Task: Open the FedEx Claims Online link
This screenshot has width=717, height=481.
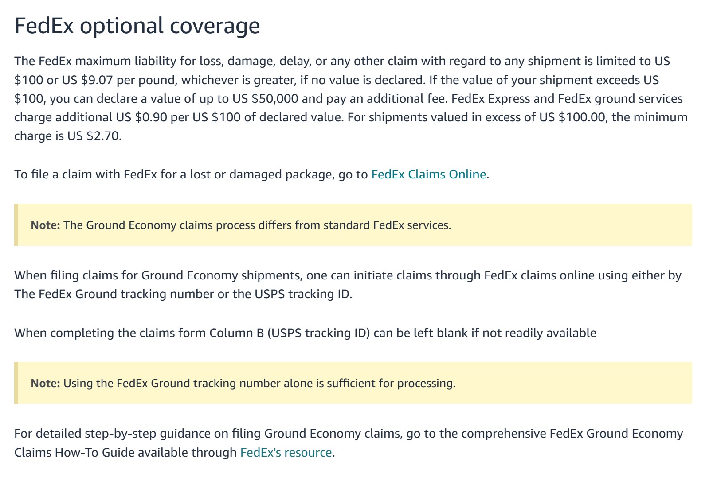Action: click(x=428, y=175)
